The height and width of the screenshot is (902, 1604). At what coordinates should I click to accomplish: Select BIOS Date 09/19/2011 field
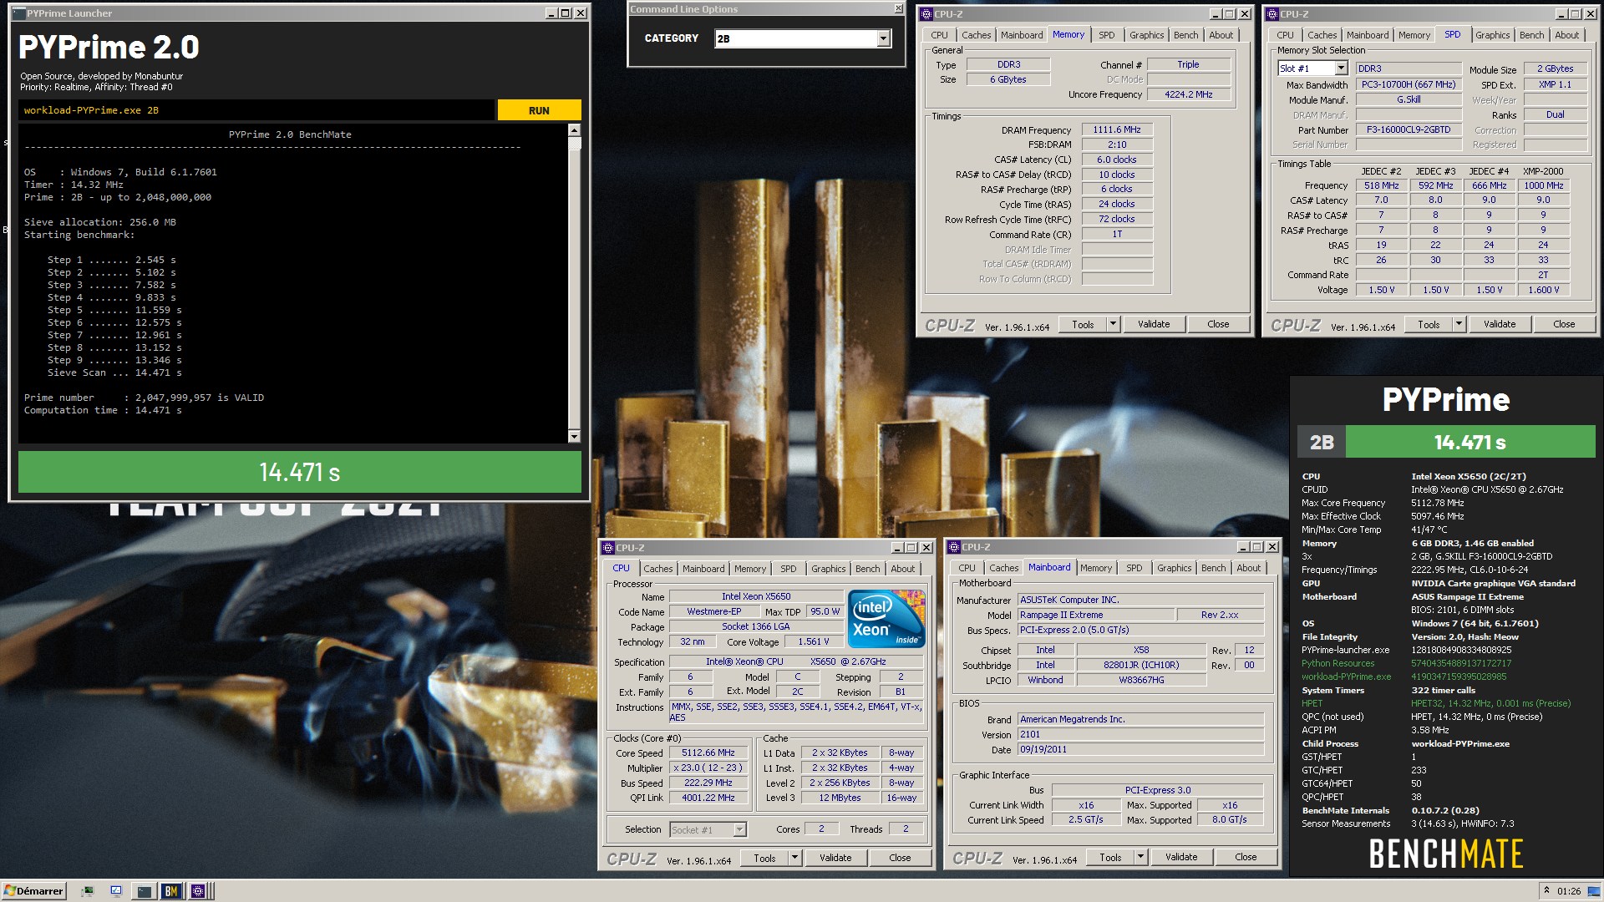point(1140,750)
